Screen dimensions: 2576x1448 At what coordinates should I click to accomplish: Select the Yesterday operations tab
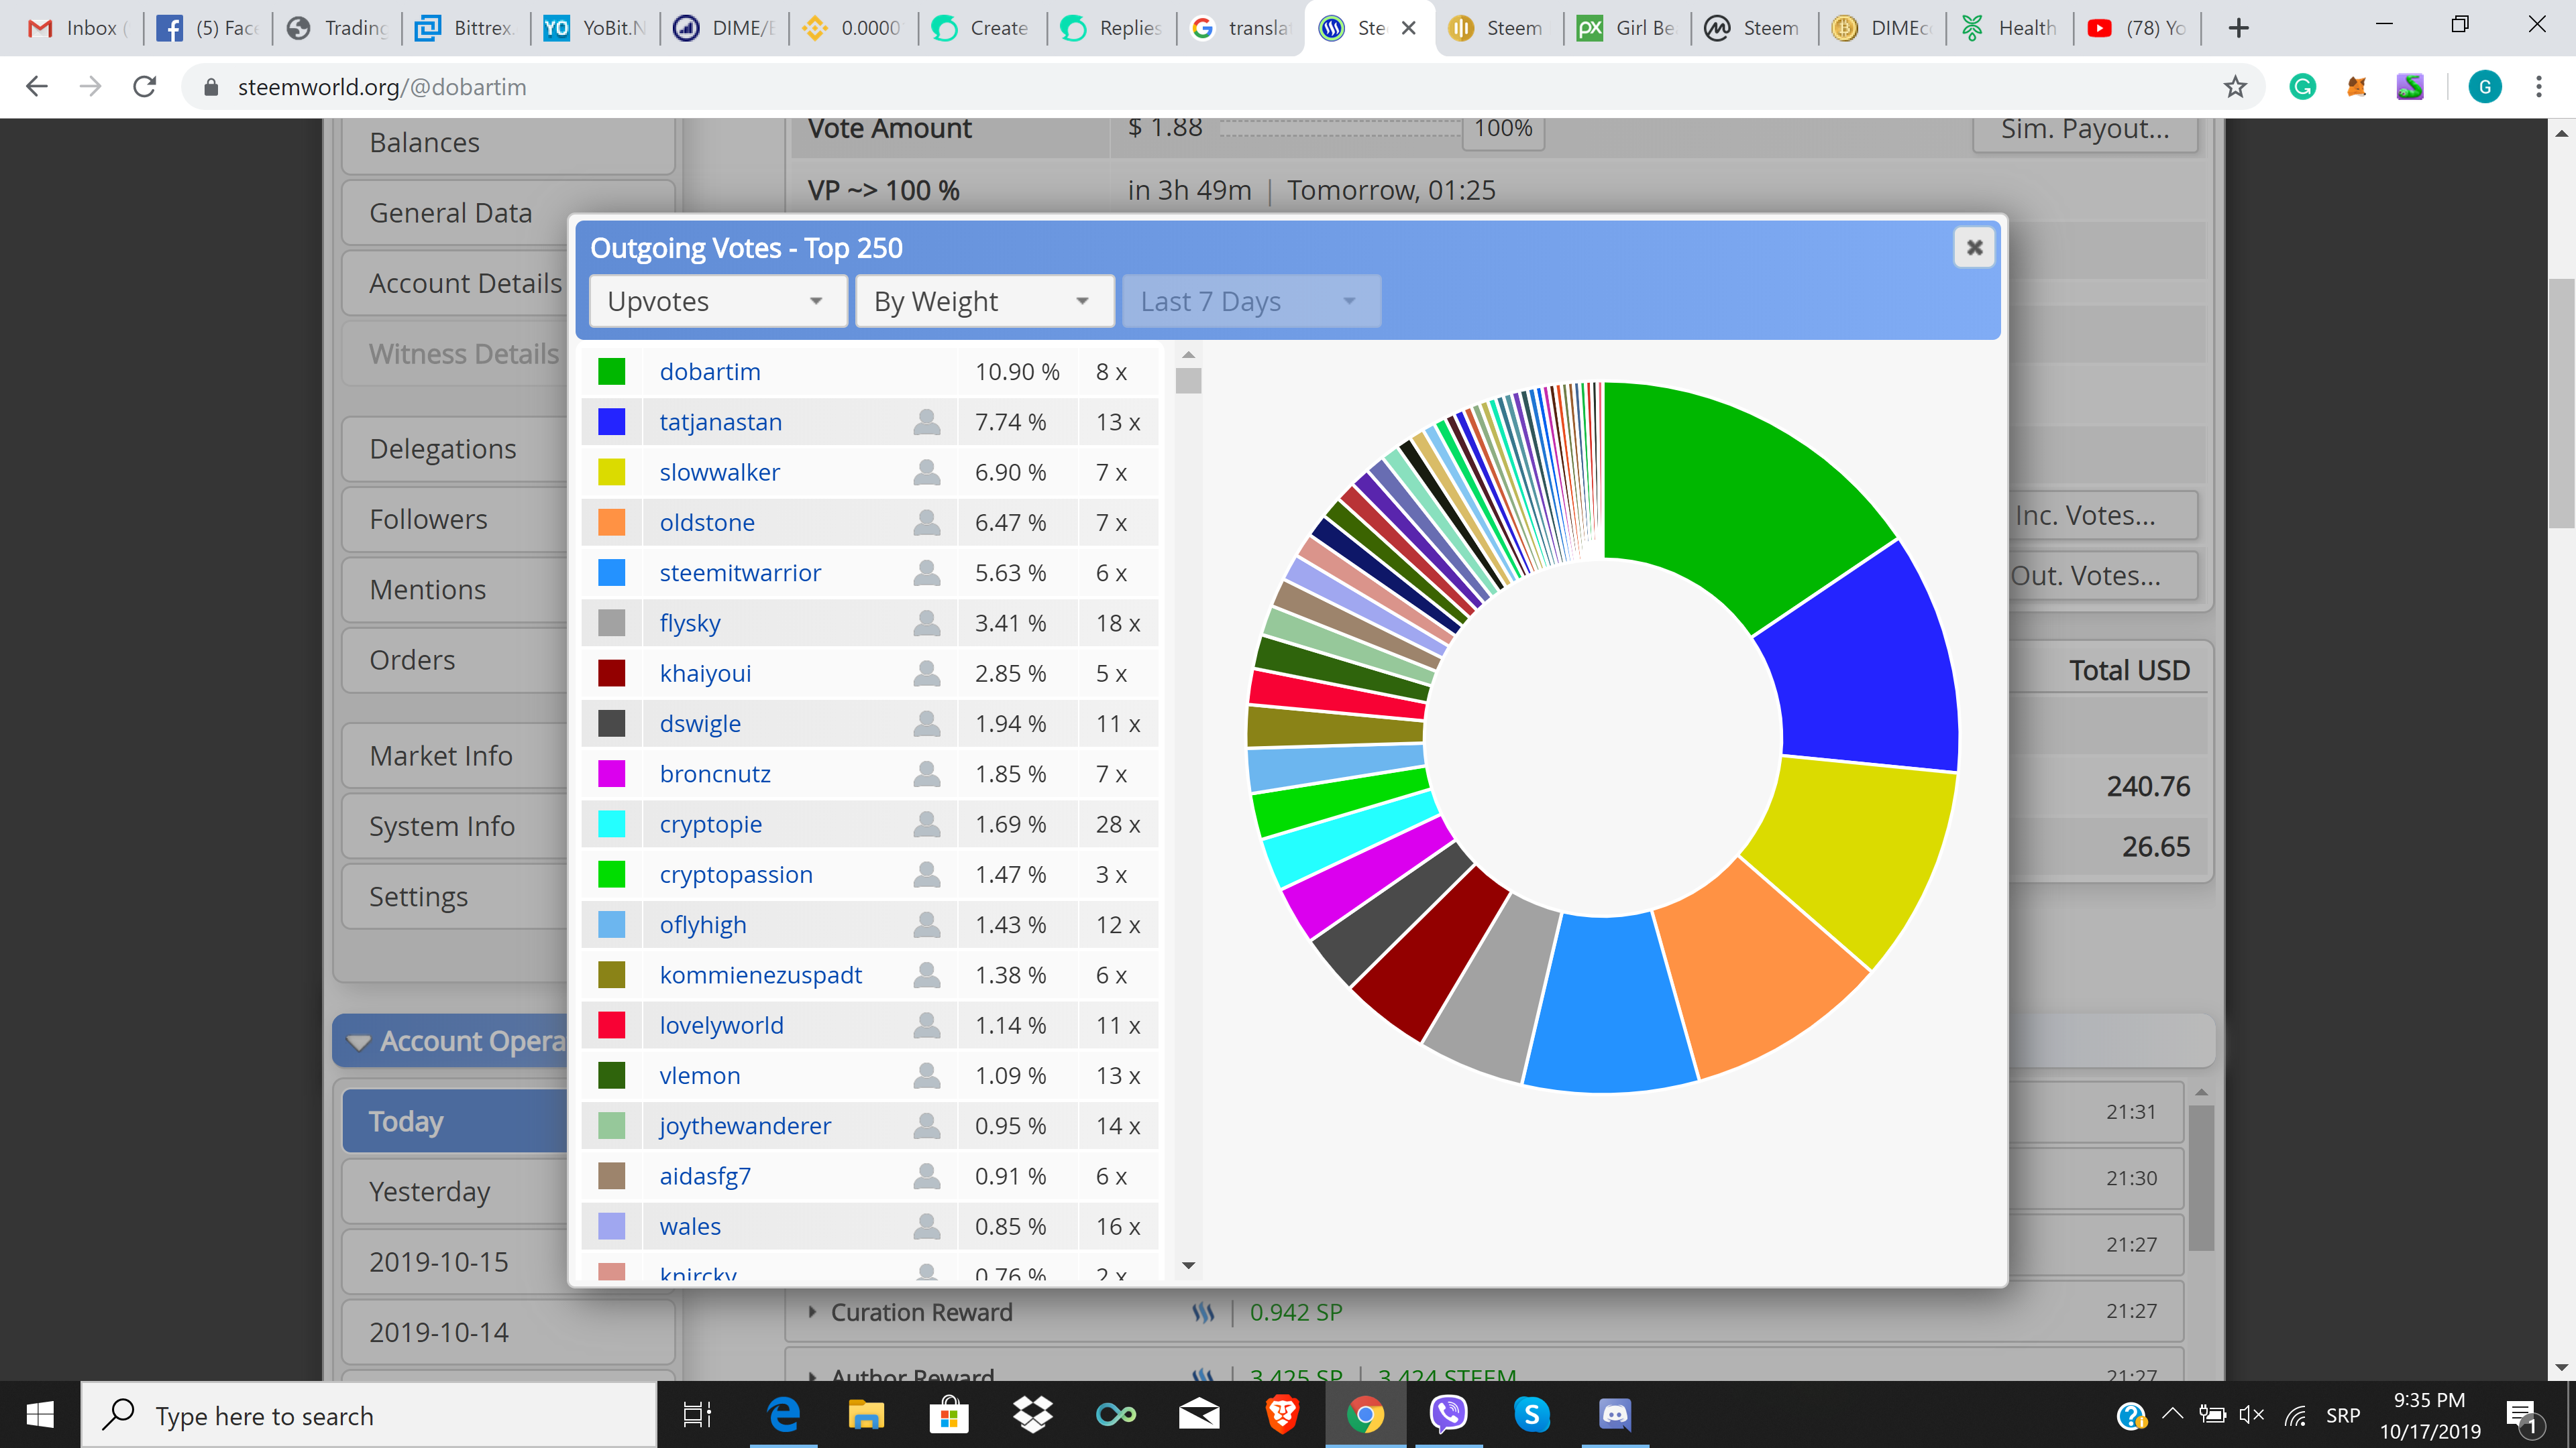click(430, 1191)
